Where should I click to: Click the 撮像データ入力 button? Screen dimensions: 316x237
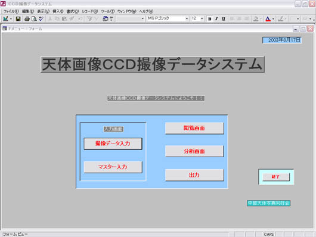tap(113, 144)
